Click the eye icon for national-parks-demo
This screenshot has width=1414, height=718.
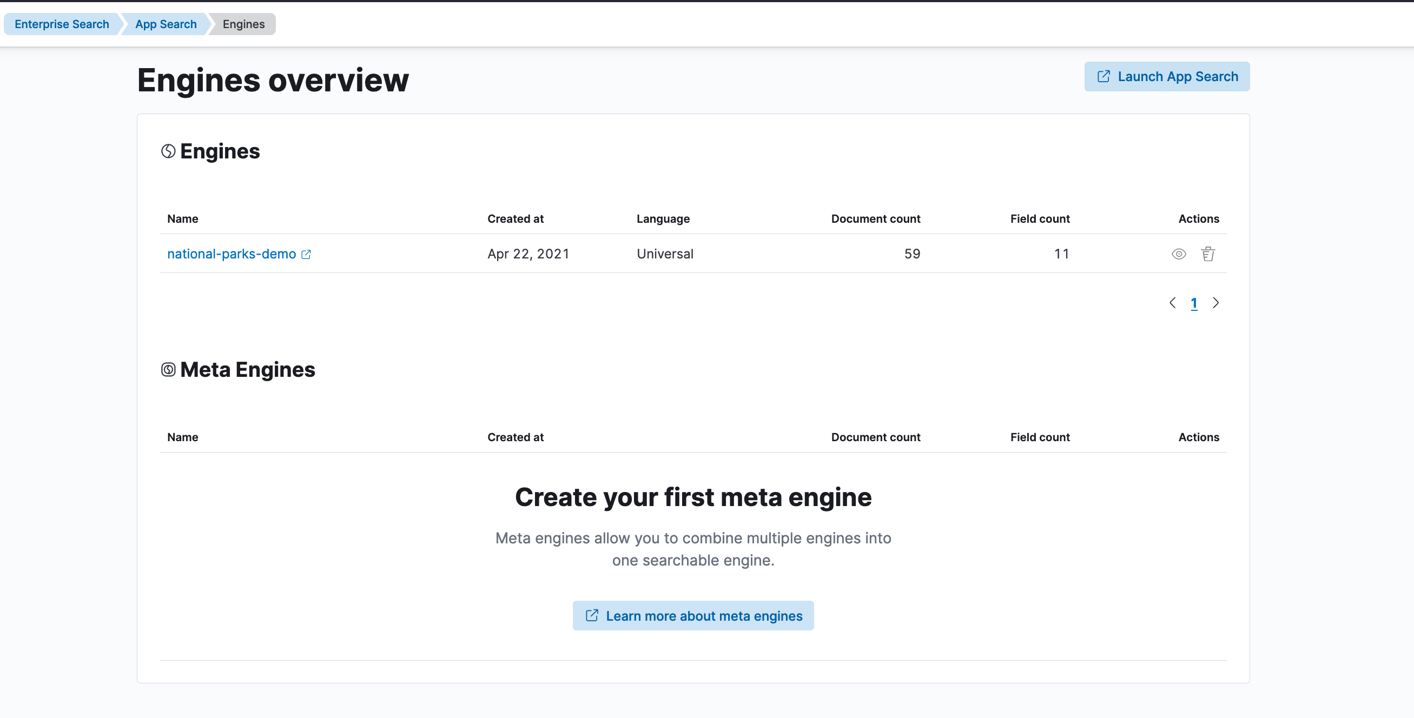[x=1179, y=254]
